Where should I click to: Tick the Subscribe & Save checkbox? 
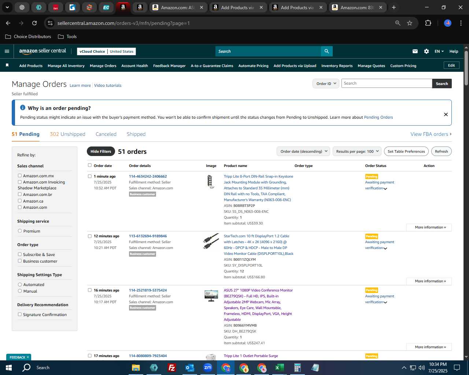tap(20, 254)
